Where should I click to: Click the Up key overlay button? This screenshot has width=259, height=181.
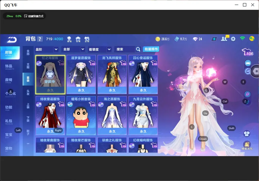click(205, 113)
